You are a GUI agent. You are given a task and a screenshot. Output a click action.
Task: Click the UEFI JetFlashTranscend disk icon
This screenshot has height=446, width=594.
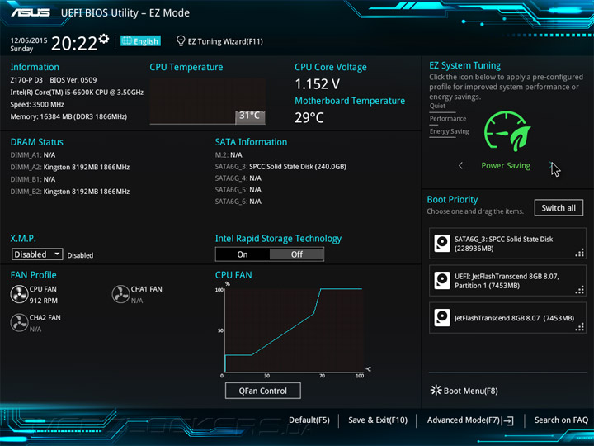point(441,280)
